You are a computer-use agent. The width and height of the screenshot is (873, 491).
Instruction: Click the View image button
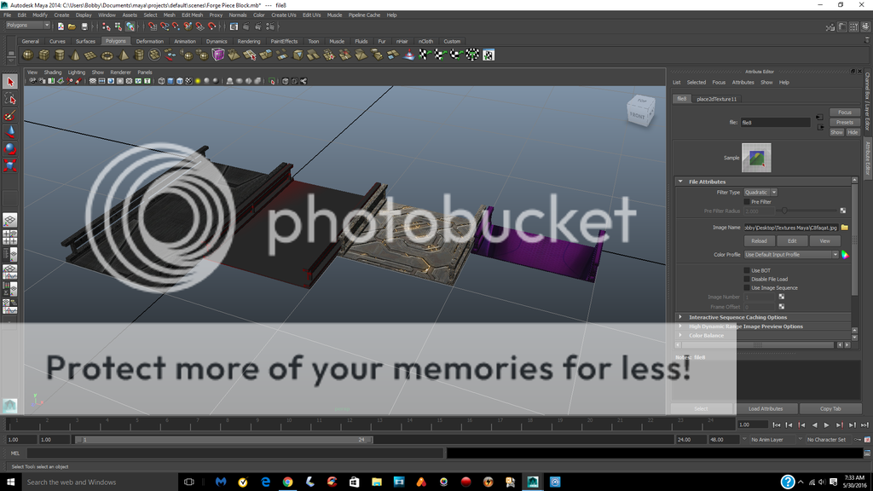click(824, 241)
